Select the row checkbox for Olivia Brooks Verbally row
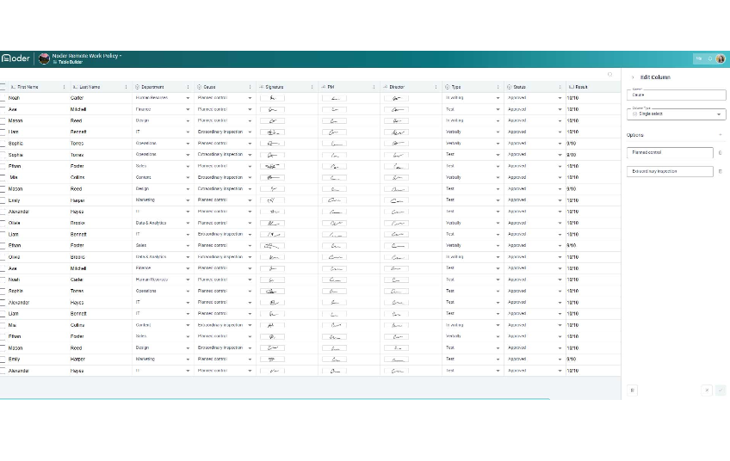The width and height of the screenshot is (730, 461). click(3, 223)
